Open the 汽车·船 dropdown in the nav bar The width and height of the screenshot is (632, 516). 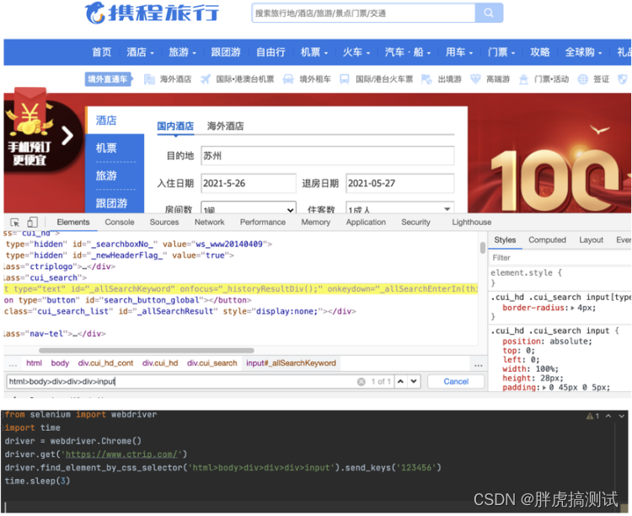[x=408, y=52]
